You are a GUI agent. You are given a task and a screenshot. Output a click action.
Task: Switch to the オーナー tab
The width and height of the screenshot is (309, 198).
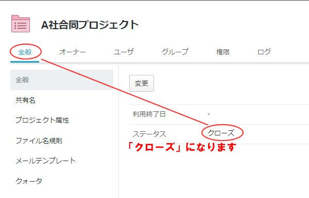[72, 52]
